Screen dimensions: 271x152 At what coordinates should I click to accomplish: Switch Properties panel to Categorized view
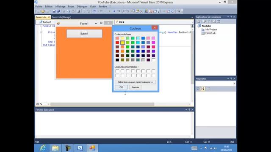198,89
